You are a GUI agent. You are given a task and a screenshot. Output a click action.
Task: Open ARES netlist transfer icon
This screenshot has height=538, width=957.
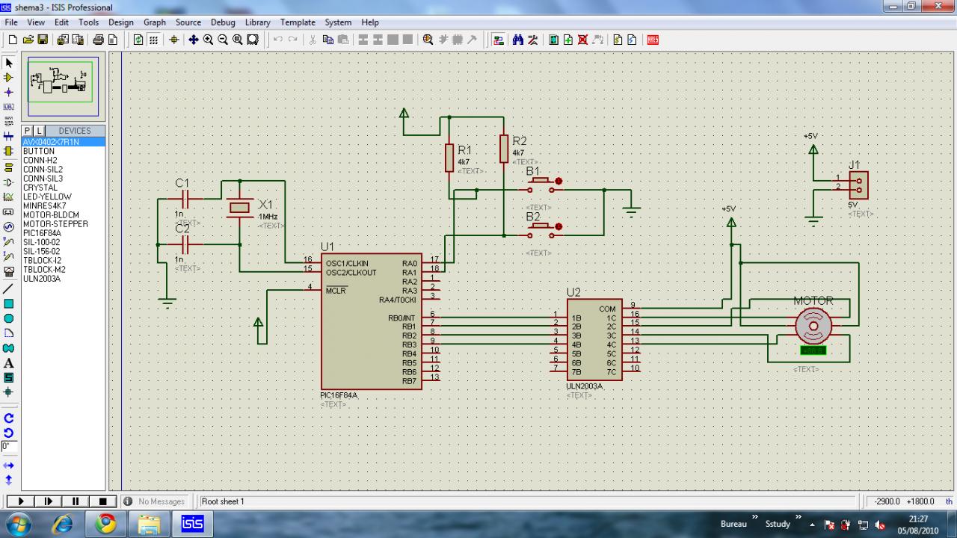pyautogui.click(x=653, y=40)
